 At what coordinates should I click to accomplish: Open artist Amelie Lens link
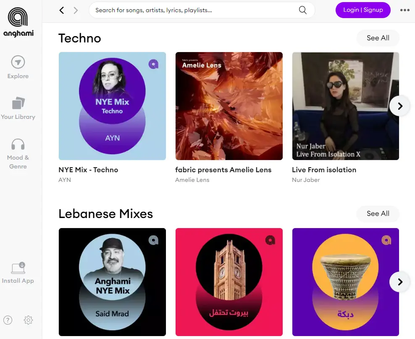coord(192,180)
